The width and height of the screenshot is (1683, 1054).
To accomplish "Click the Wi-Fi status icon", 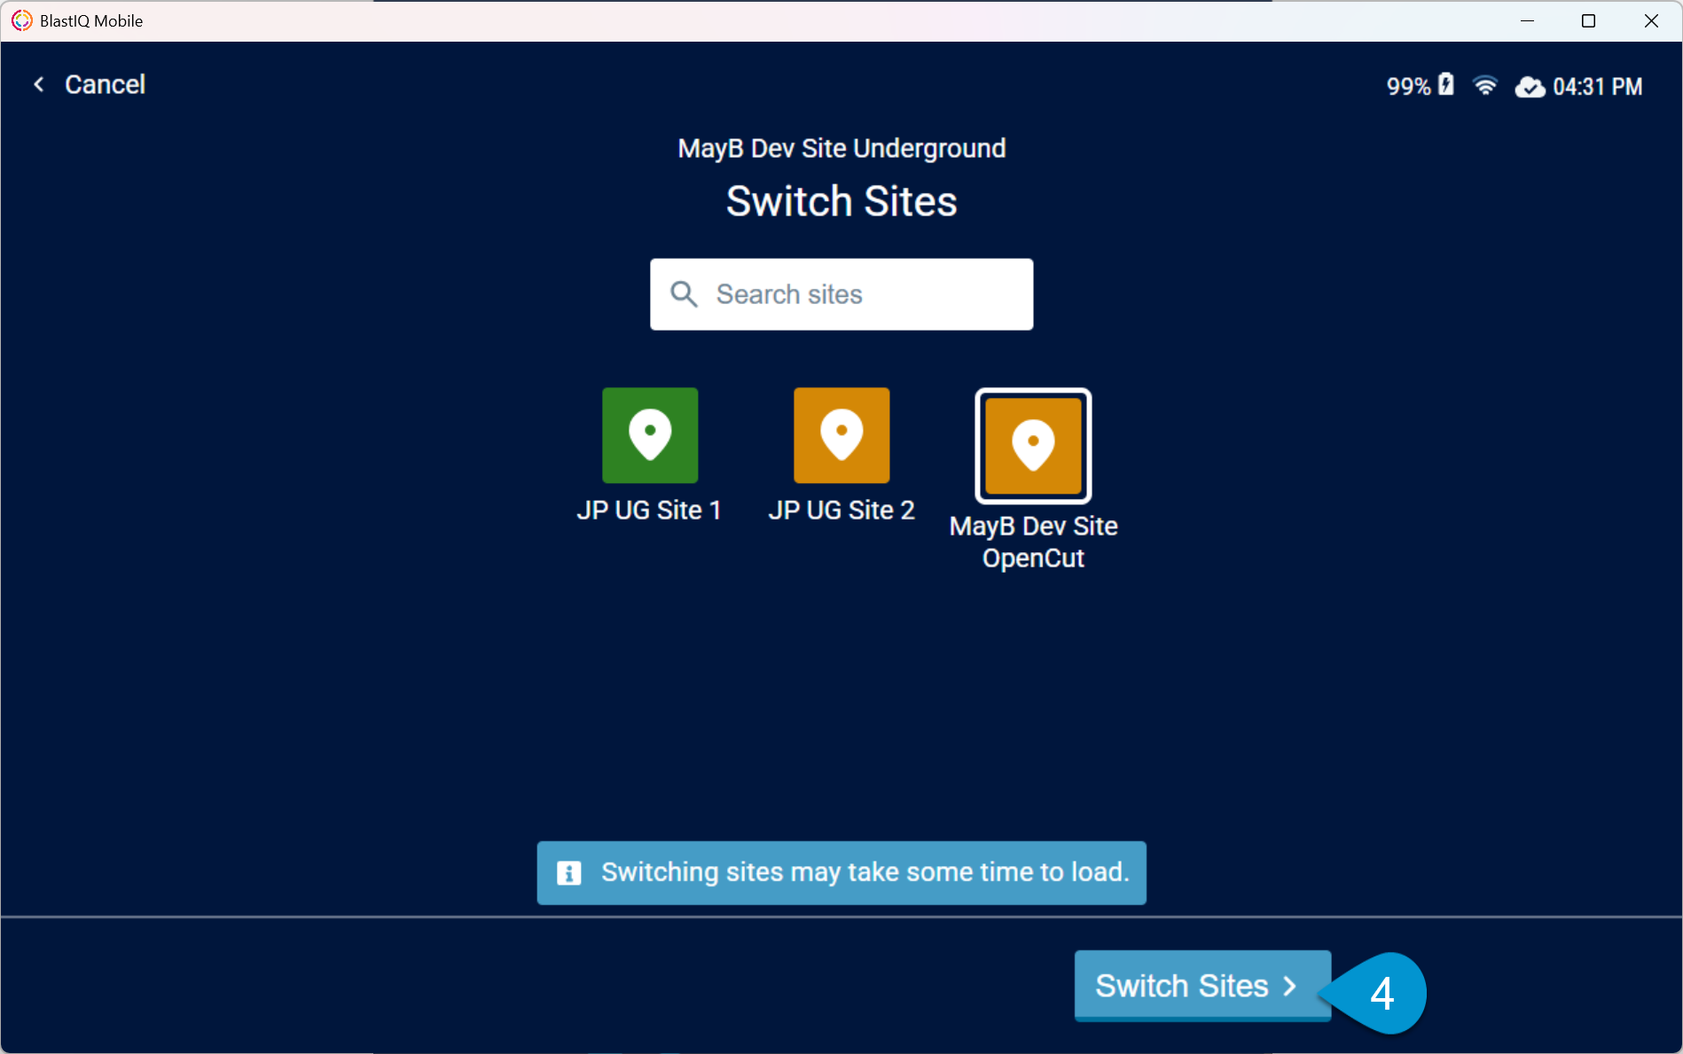I will click(x=1485, y=86).
